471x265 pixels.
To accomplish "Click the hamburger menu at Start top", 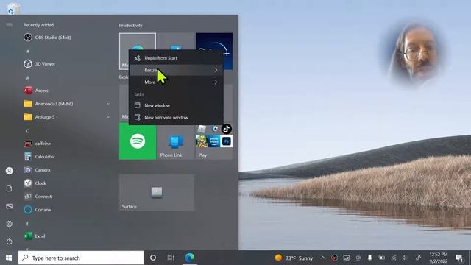I will pyautogui.click(x=9, y=25).
